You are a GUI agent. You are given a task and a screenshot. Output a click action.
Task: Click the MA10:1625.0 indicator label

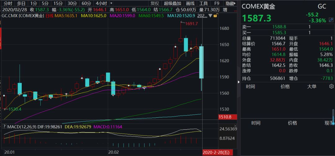[94, 15]
